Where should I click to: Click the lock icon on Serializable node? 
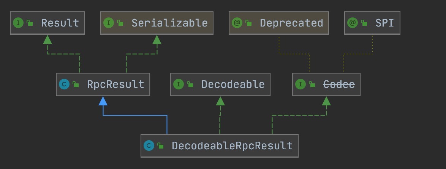(120, 23)
